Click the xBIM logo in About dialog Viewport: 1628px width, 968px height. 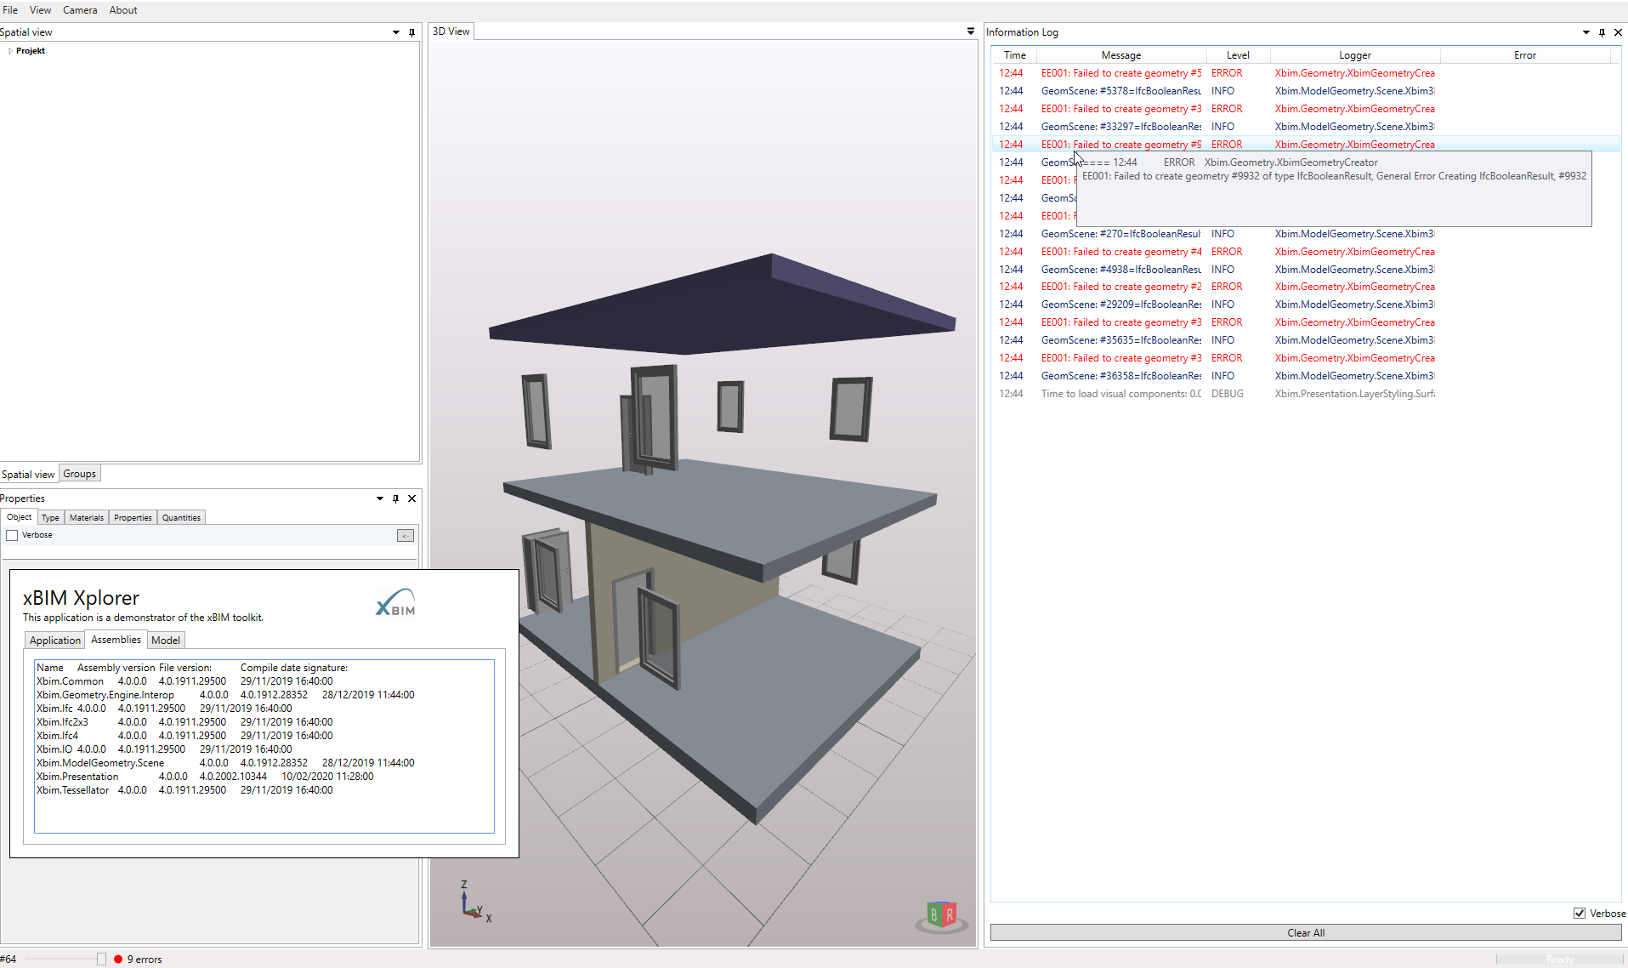(x=395, y=602)
